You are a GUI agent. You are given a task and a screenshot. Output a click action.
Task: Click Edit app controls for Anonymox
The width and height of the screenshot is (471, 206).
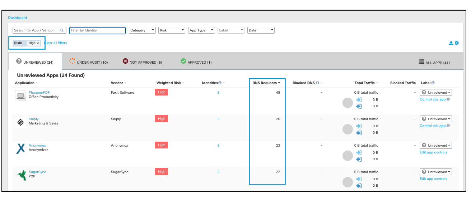click(x=433, y=152)
